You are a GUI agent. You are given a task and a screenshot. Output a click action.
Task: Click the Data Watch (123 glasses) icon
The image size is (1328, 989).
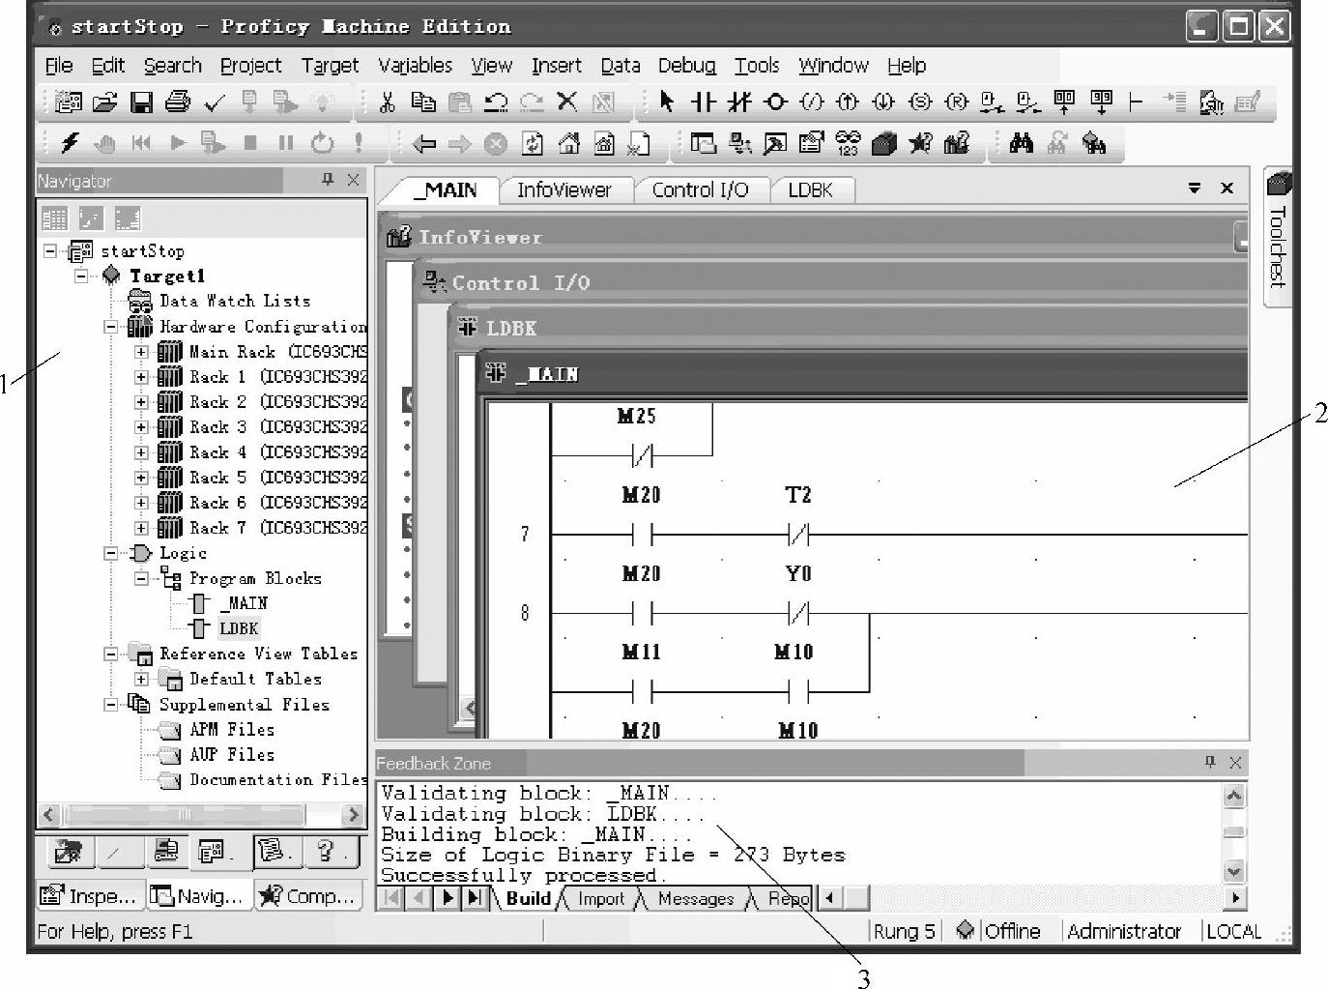click(848, 144)
